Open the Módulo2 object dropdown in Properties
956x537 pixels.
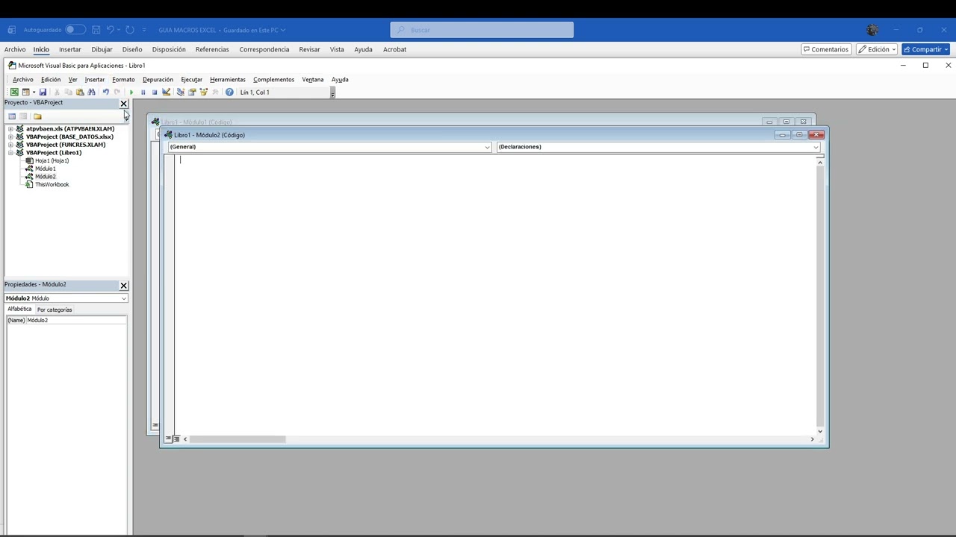[124, 298]
